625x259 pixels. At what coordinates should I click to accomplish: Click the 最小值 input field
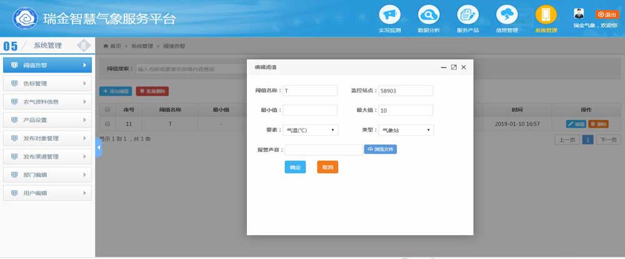310,110
